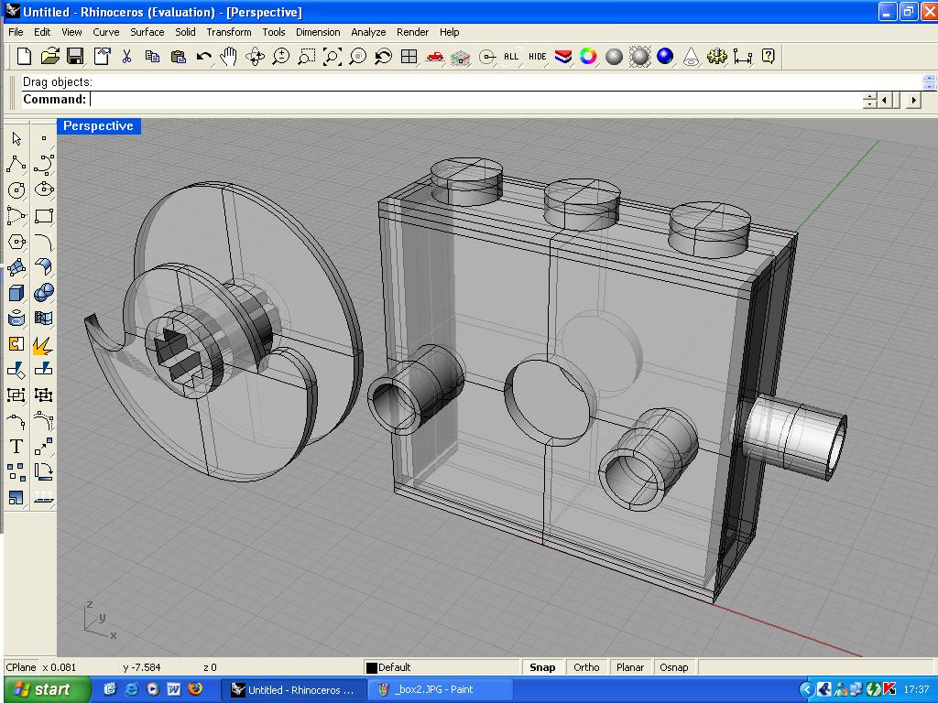Pick the Text tool
Image resolution: width=938 pixels, height=703 pixels.
(16, 447)
